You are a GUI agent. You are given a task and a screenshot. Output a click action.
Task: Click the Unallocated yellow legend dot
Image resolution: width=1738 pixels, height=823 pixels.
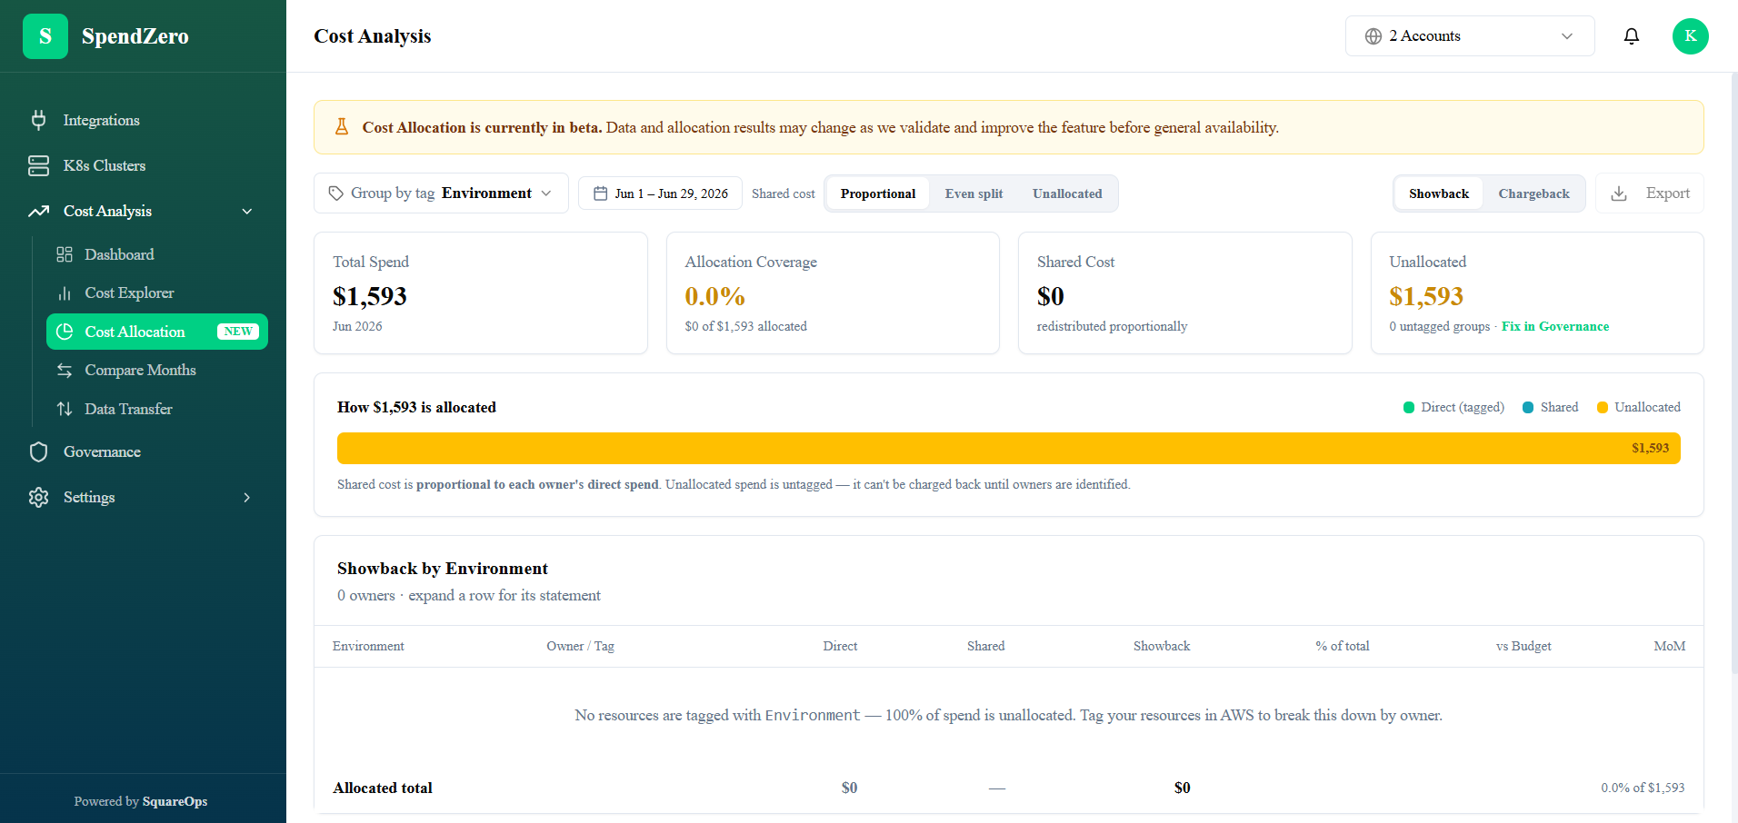pyautogui.click(x=1603, y=407)
